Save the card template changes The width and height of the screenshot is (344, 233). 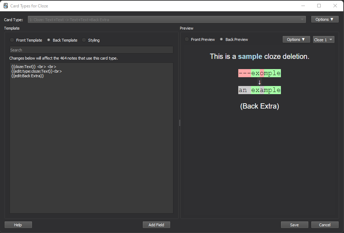point(294,225)
